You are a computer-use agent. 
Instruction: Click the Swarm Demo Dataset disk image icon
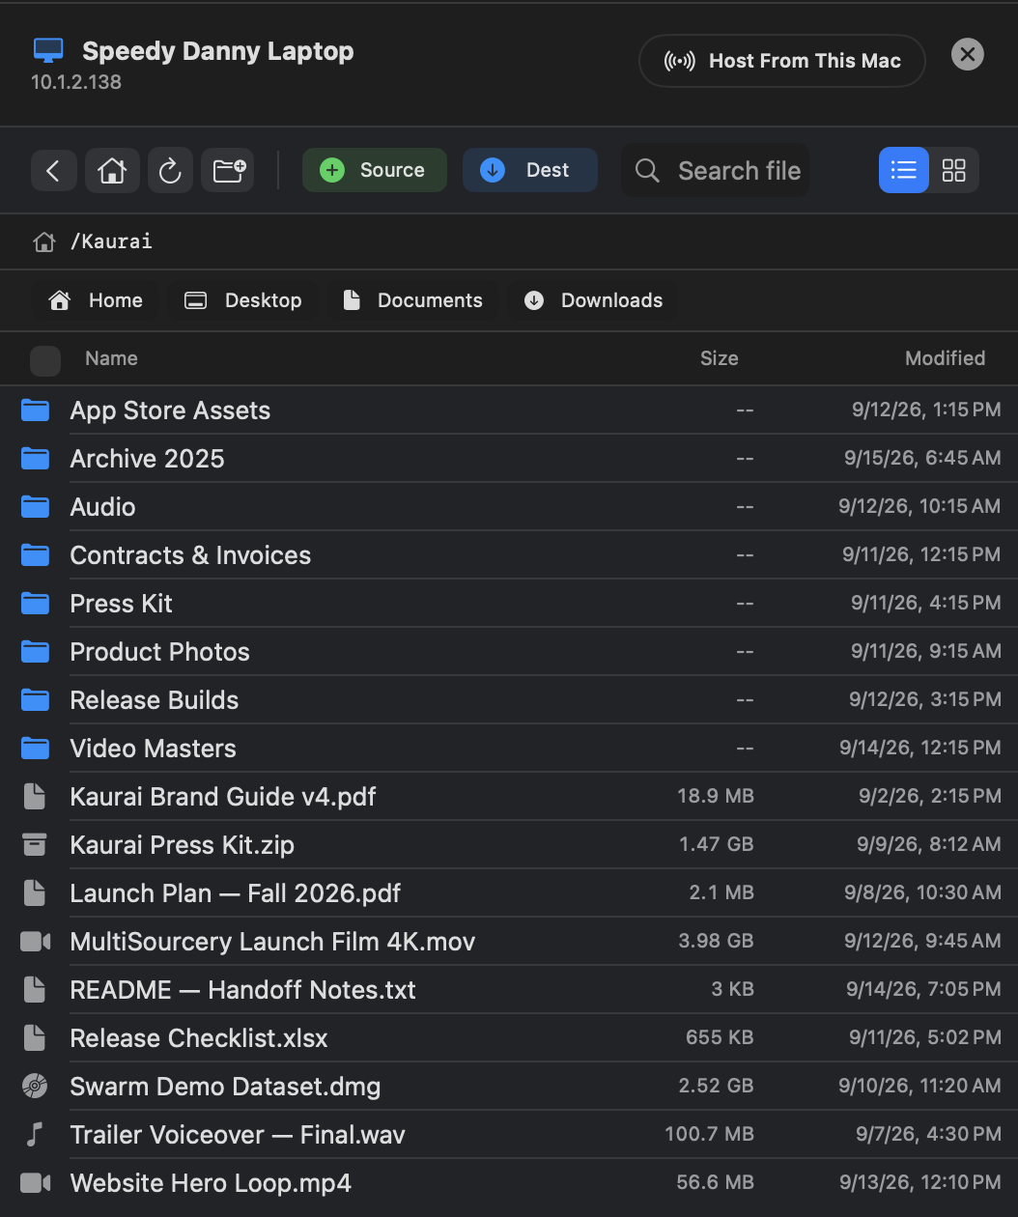tap(35, 1087)
